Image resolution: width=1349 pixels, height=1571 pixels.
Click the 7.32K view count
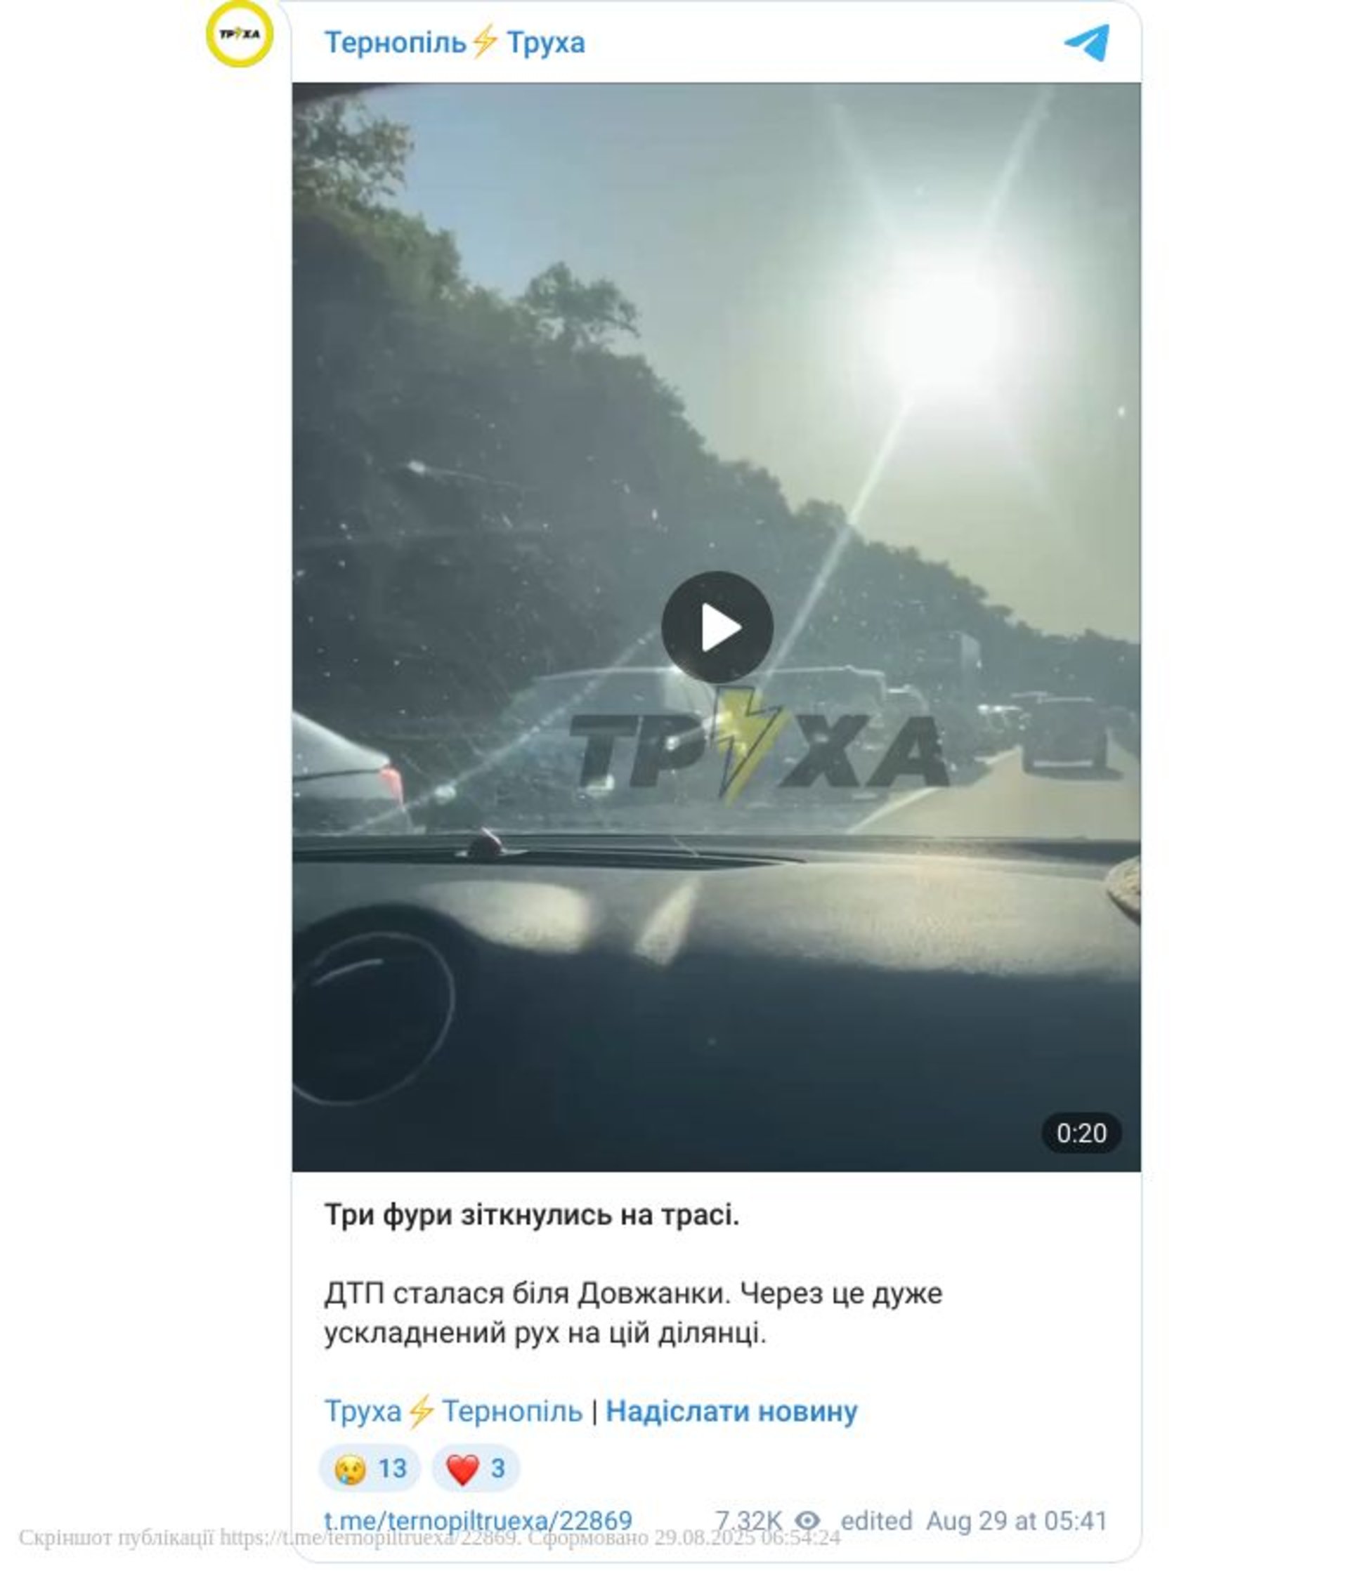748,1520
